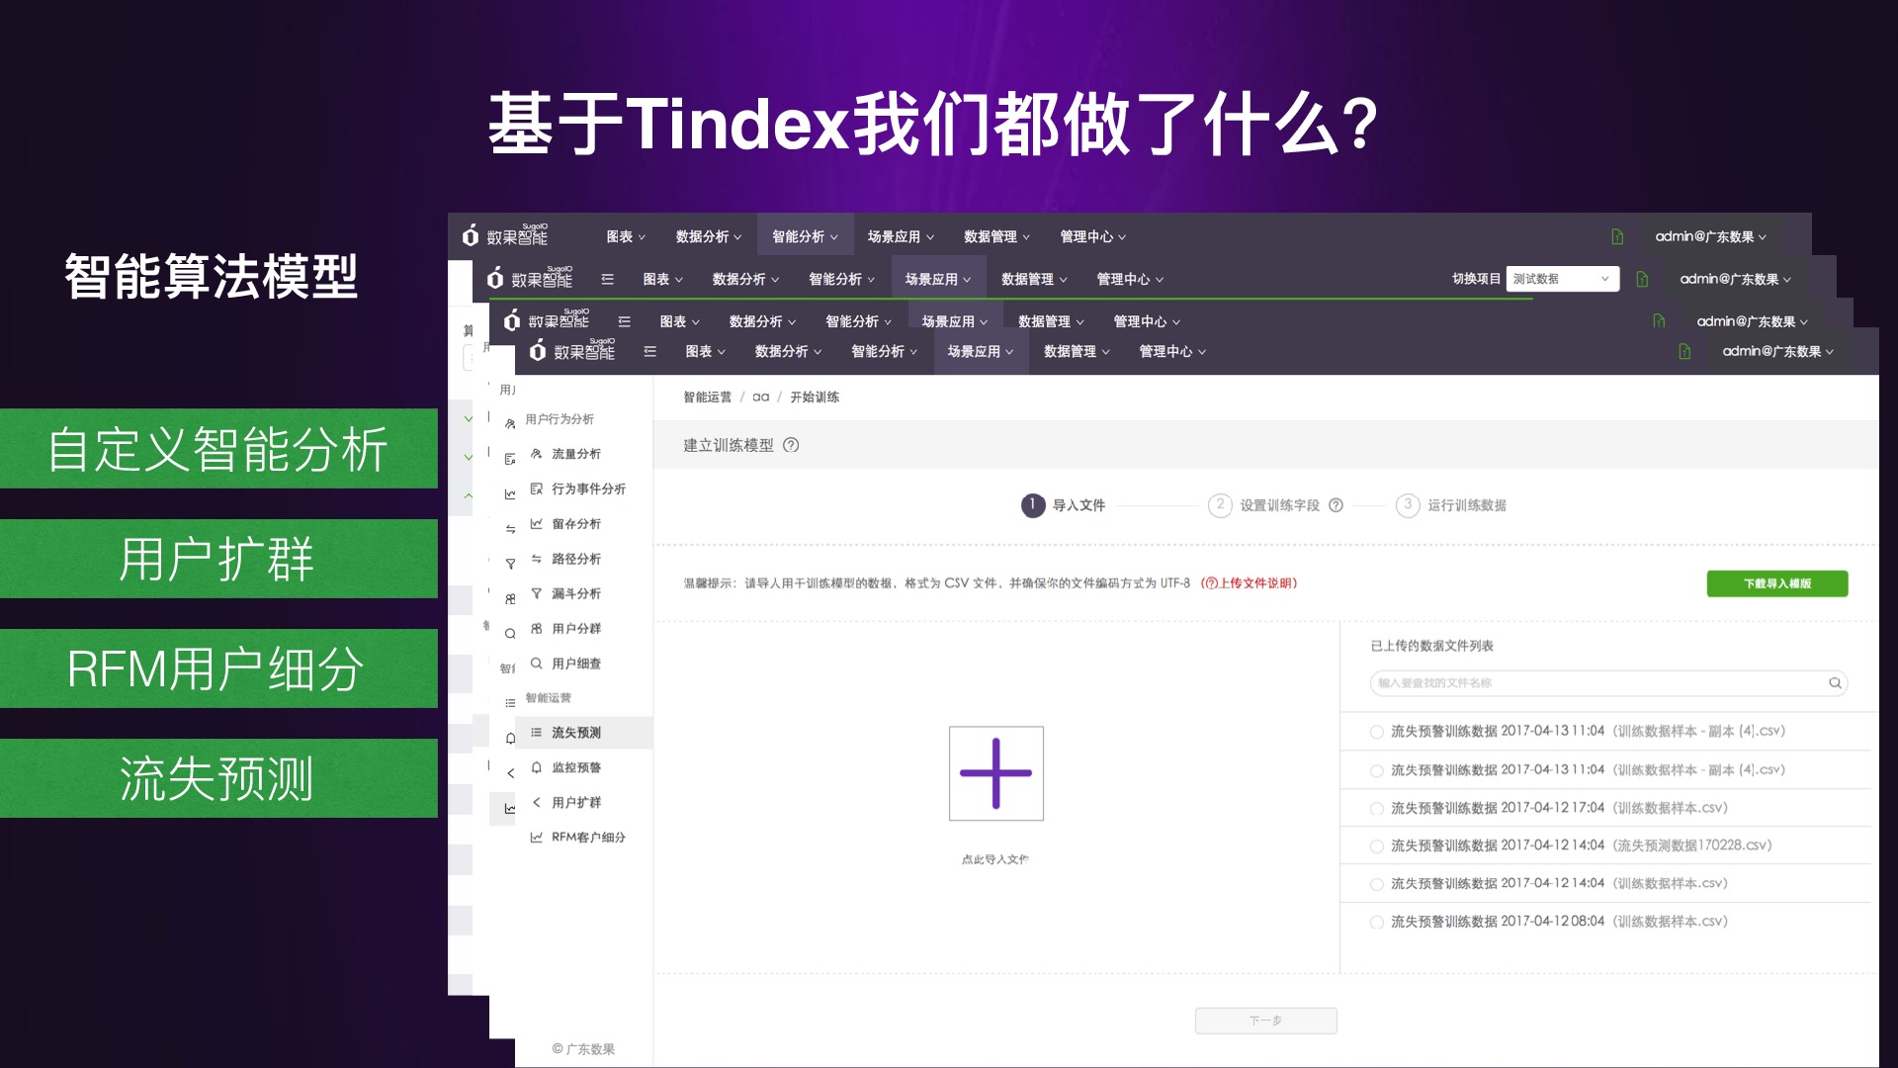The height and width of the screenshot is (1068, 1898).
Task: Open the 切换项目 测试数据 project selector
Action: (1562, 279)
